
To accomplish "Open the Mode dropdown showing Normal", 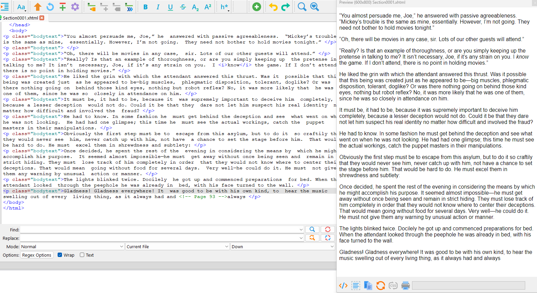I will (72, 247).
